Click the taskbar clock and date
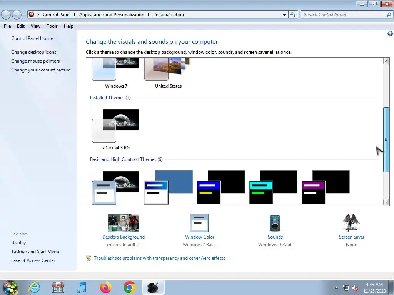394x295 pixels. [x=374, y=288]
